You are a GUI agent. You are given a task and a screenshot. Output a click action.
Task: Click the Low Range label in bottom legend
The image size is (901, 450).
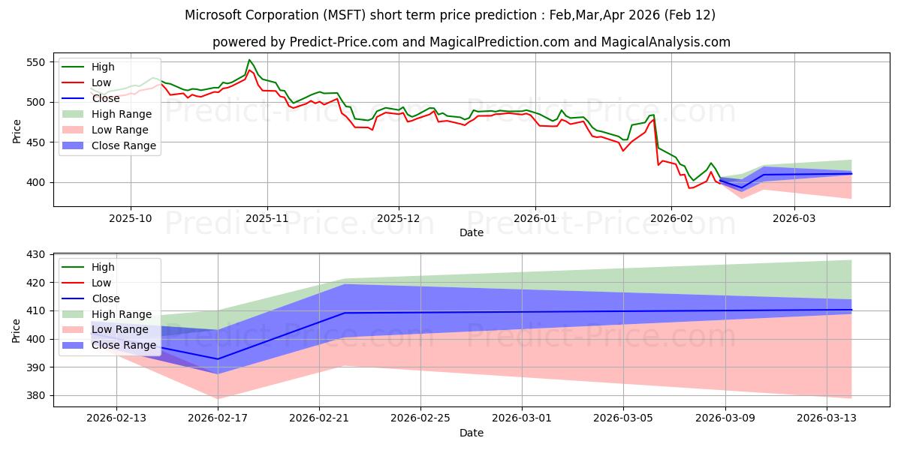coord(119,330)
